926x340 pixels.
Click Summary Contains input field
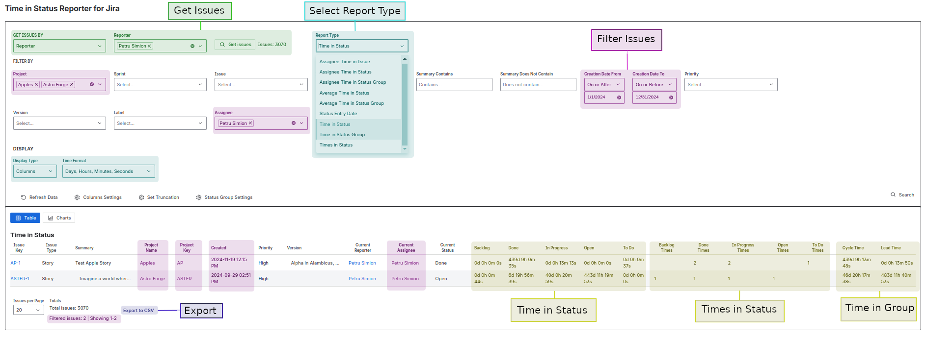coord(454,85)
